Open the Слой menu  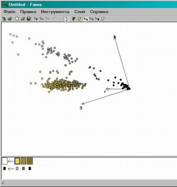80,12
